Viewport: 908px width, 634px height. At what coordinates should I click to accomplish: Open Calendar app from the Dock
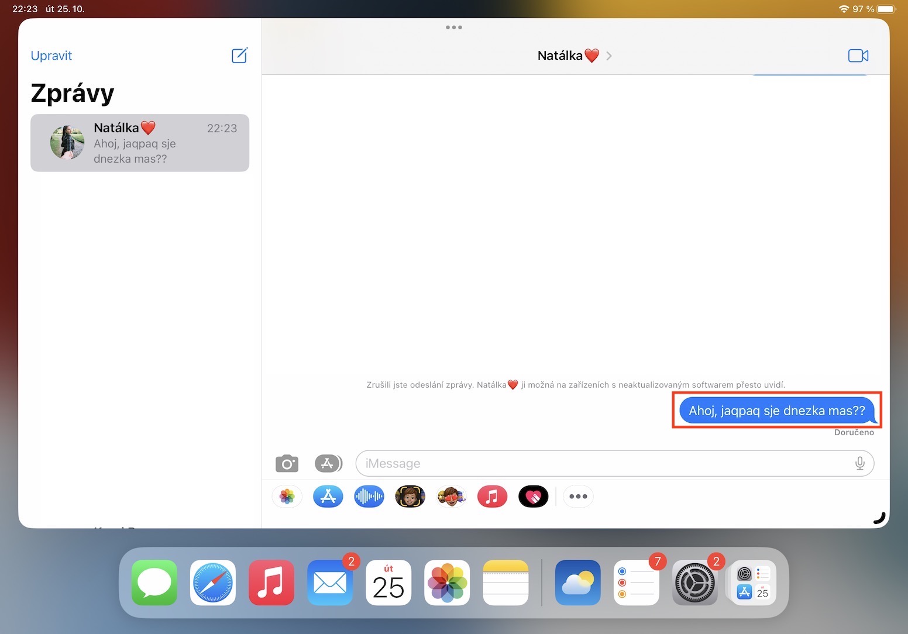tap(388, 583)
